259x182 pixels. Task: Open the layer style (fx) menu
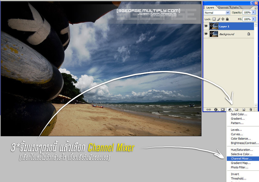216,110
